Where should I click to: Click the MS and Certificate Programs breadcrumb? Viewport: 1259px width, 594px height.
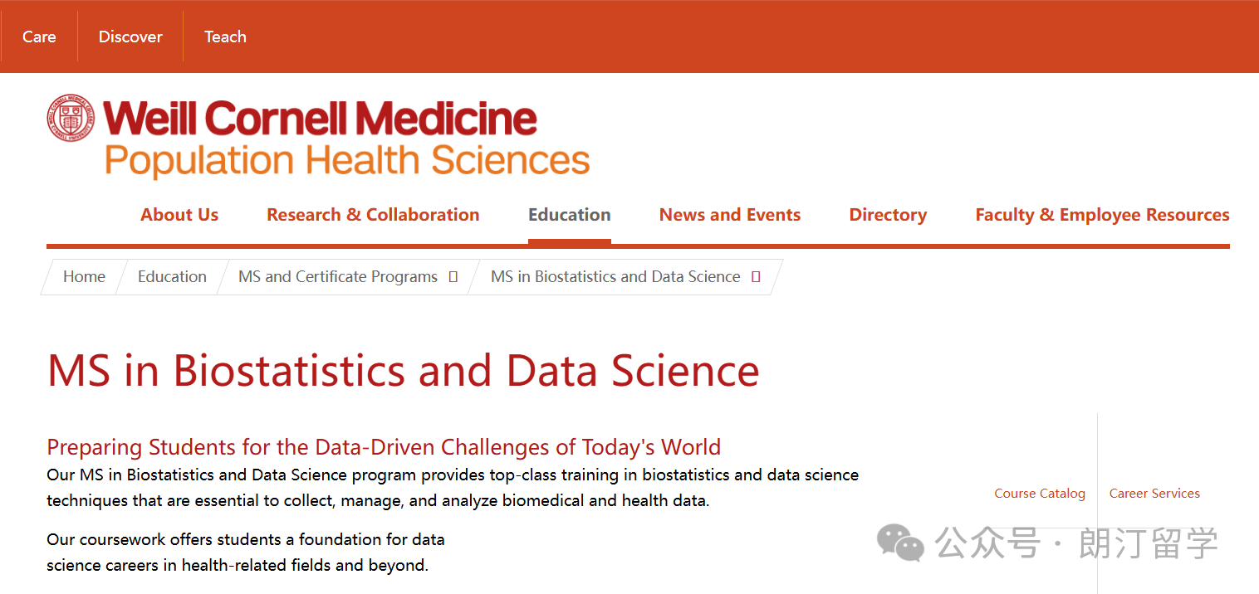338,277
